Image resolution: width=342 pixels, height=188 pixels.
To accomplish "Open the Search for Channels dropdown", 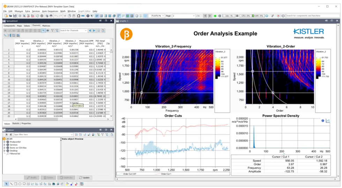I will (86, 31).
